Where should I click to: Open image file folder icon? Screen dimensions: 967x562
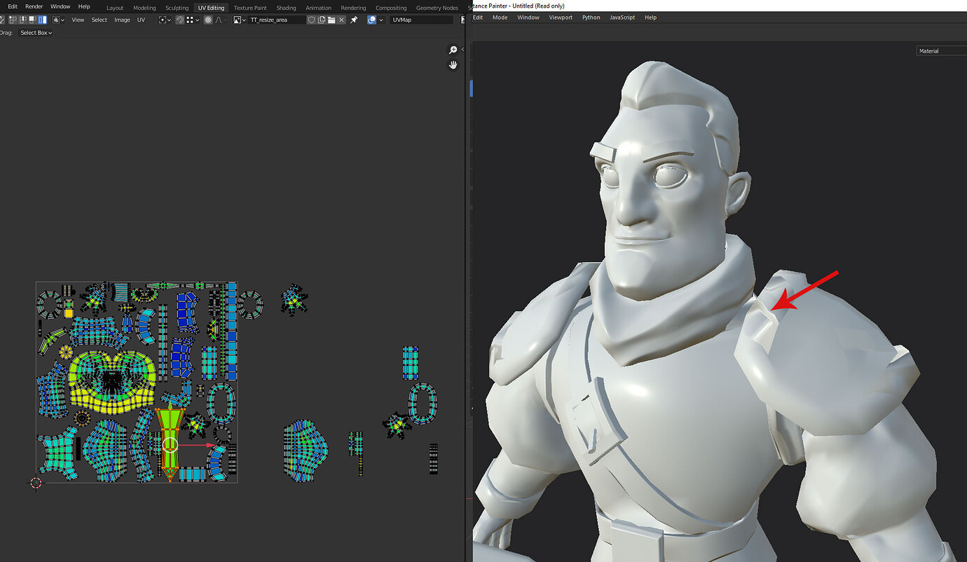(331, 20)
